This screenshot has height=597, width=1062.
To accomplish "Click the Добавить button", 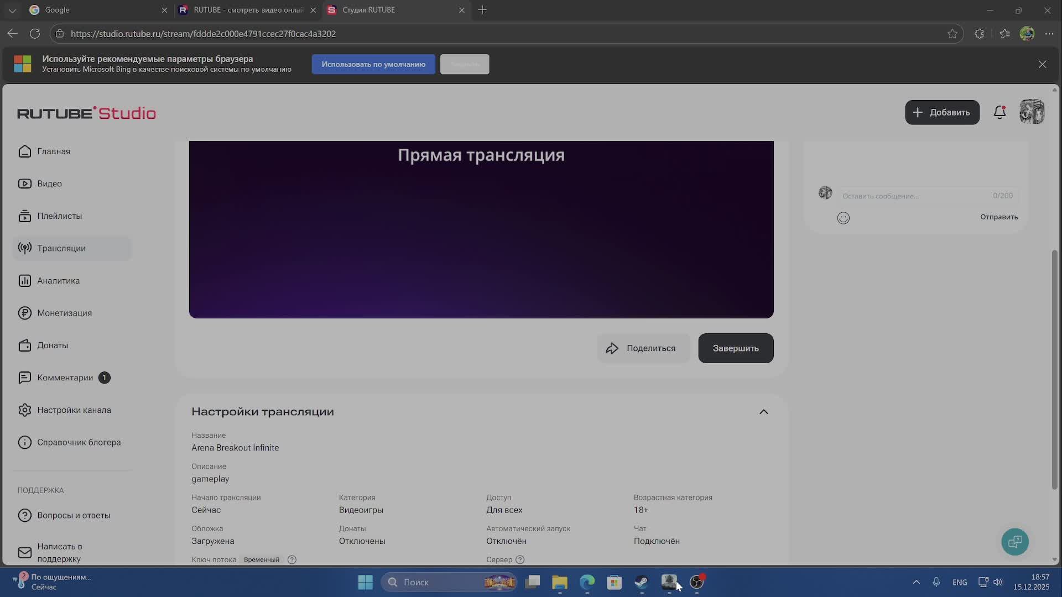I will coord(942,112).
